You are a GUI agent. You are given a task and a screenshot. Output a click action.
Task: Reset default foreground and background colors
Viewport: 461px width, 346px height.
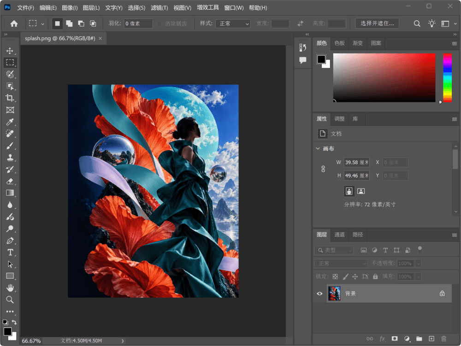[5, 322]
